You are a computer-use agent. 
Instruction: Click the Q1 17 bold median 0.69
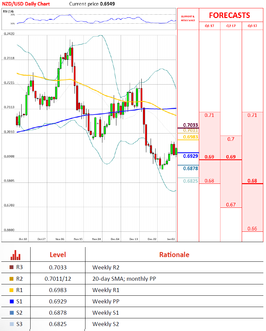(x=209, y=157)
